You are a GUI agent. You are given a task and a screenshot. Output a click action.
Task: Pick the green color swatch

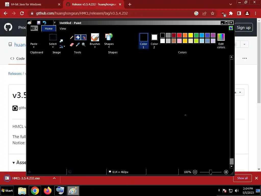click(x=196, y=35)
